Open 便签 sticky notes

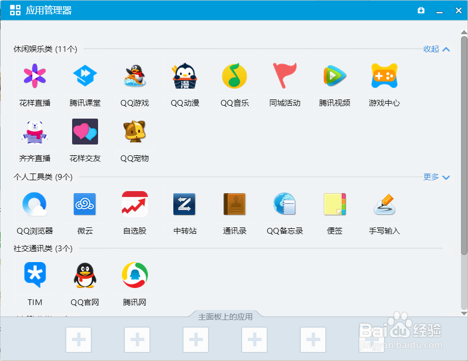click(x=335, y=204)
